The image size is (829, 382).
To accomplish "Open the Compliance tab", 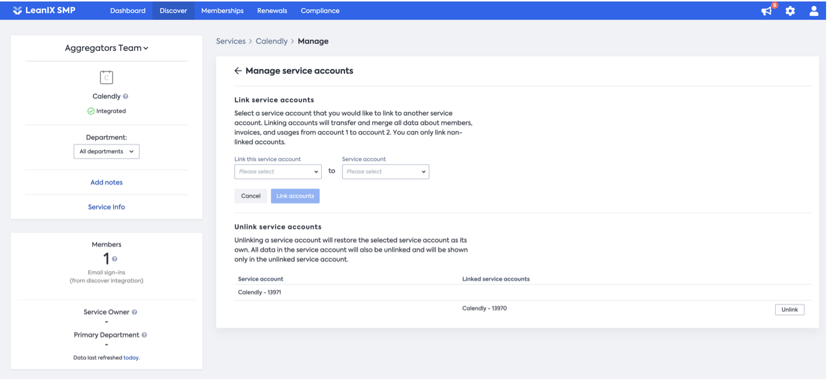I will tap(320, 11).
